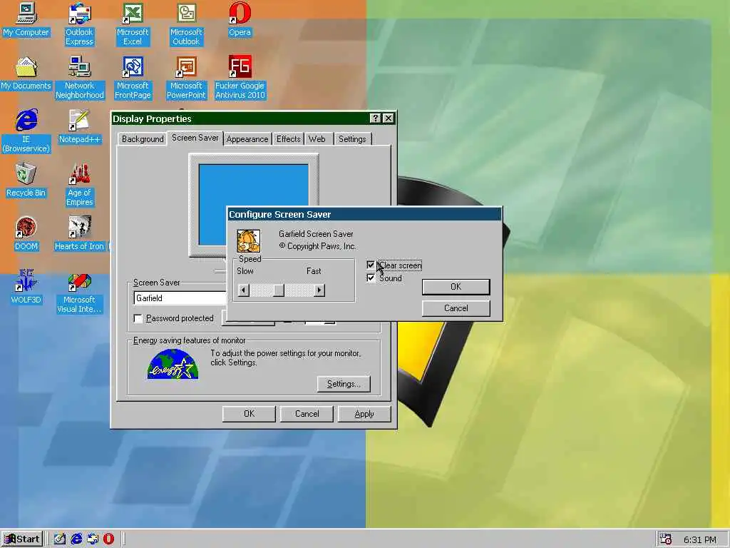Viewport: 730px width, 548px height.
Task: Click the Show Desktop quick launch icon
Action: coord(60,539)
